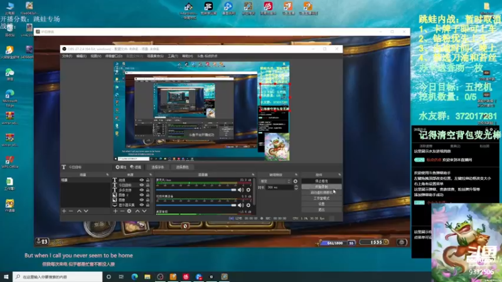Open the 停靠窗口(D) menu

coord(114,56)
